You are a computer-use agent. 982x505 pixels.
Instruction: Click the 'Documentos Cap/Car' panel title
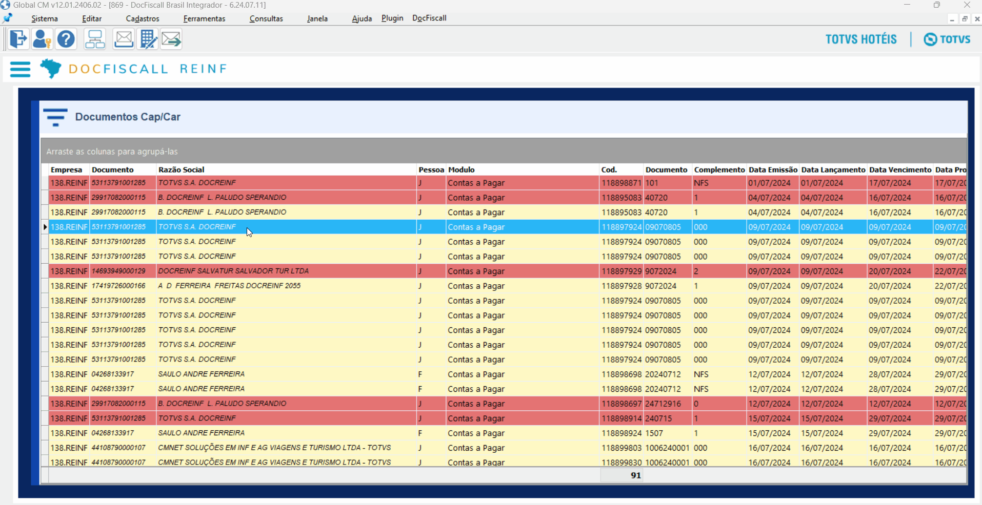[x=128, y=117]
